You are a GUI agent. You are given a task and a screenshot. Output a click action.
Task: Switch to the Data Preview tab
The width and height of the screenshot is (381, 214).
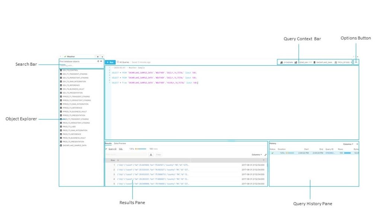119,143
